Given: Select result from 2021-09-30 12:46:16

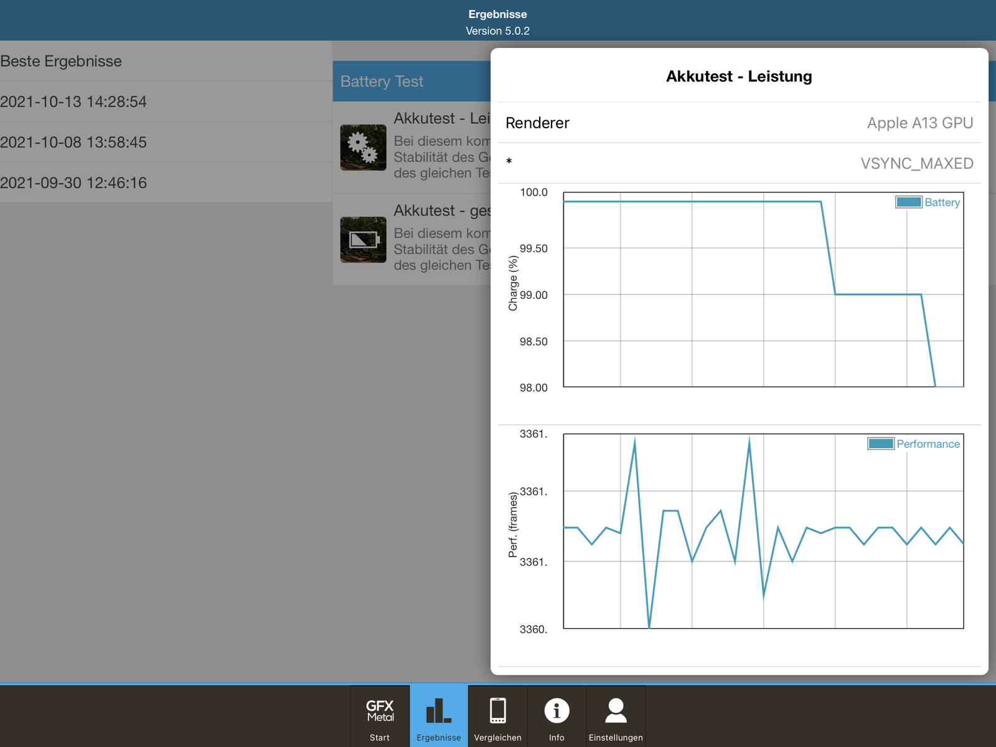Looking at the screenshot, I should click(x=166, y=182).
